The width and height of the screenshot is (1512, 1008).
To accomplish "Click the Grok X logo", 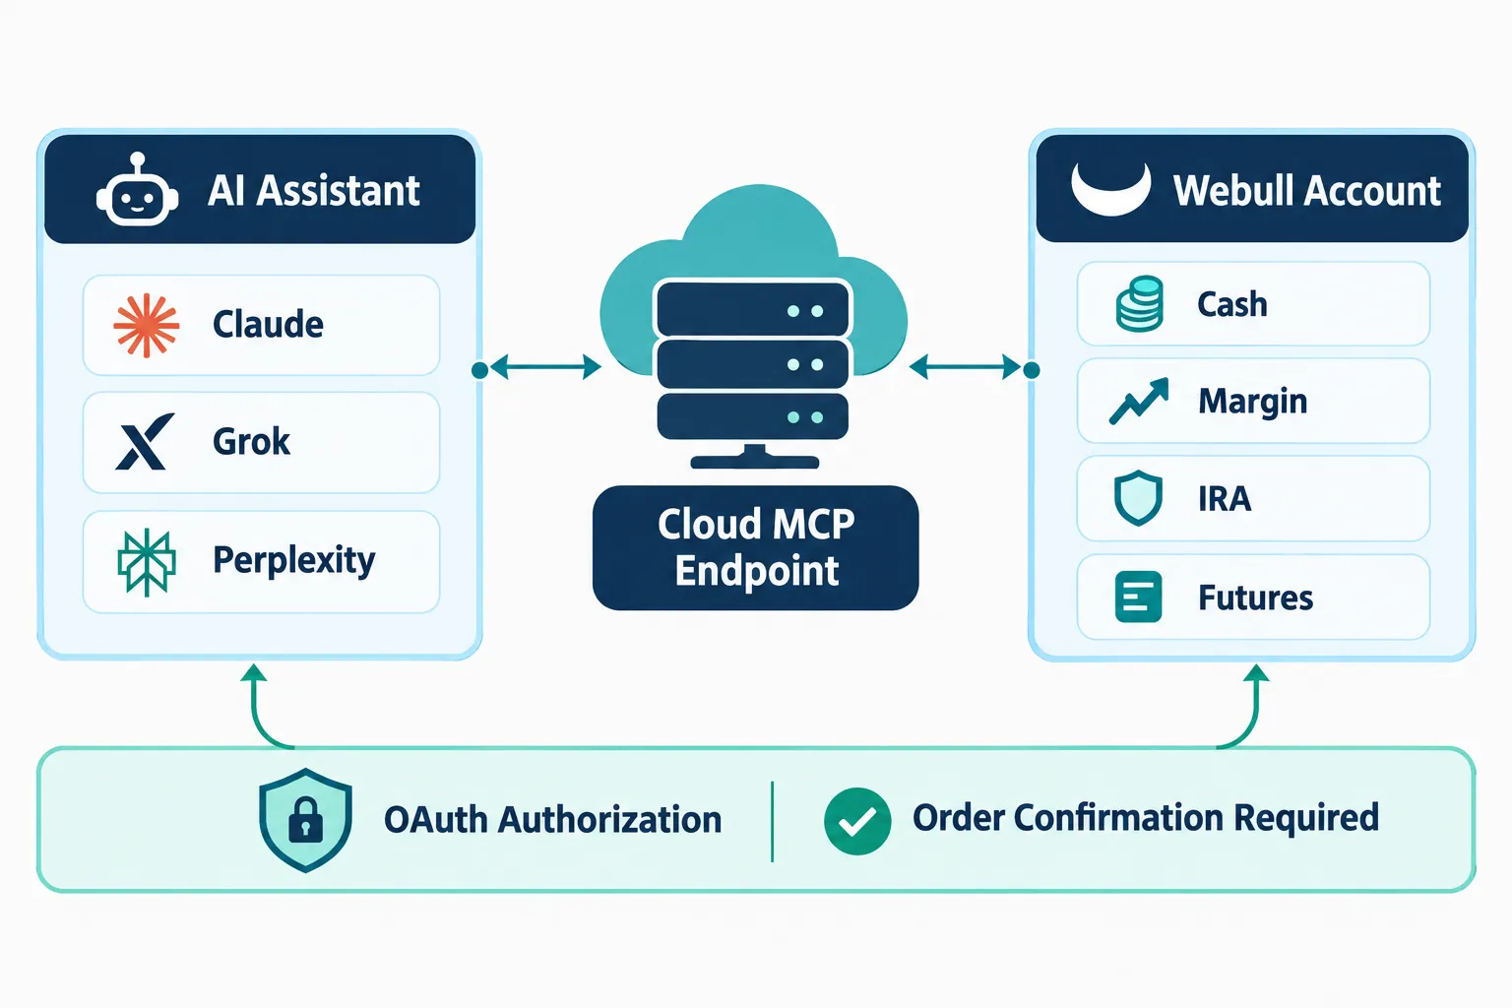I will [145, 442].
